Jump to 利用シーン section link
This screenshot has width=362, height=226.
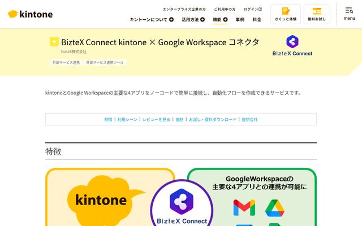tap(127, 119)
